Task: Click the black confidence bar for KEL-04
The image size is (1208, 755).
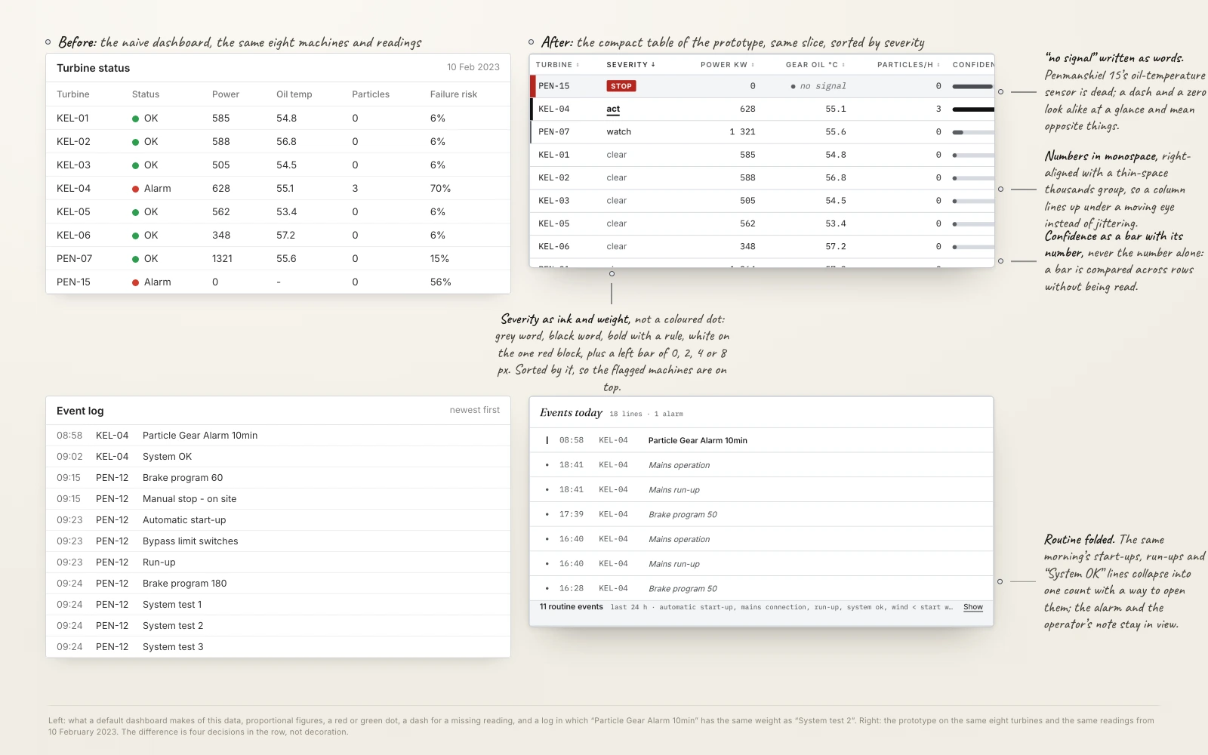Action: (973, 109)
